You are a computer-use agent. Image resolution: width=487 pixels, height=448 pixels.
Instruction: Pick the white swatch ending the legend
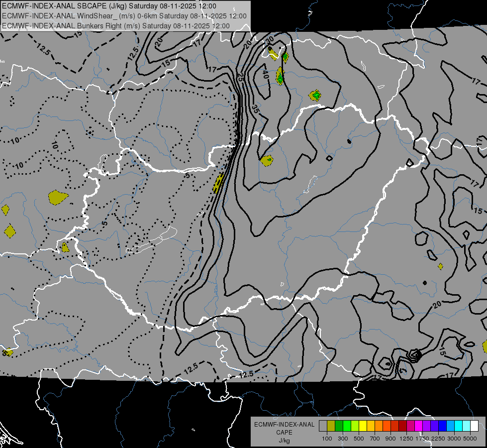click(474, 426)
